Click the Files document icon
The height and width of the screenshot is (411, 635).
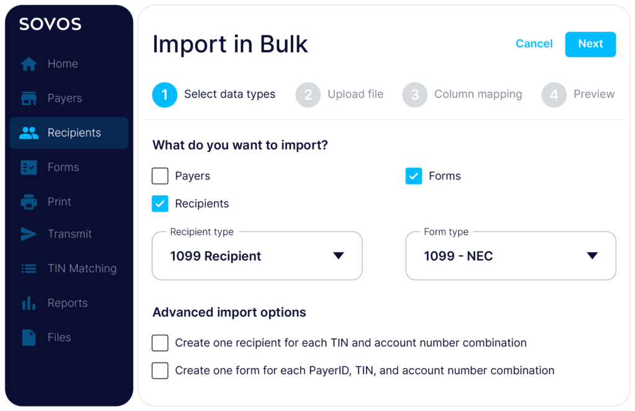(29, 338)
